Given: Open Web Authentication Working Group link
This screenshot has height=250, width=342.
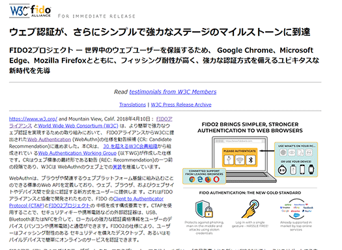Looking at the screenshot, I should [x=78, y=153].
